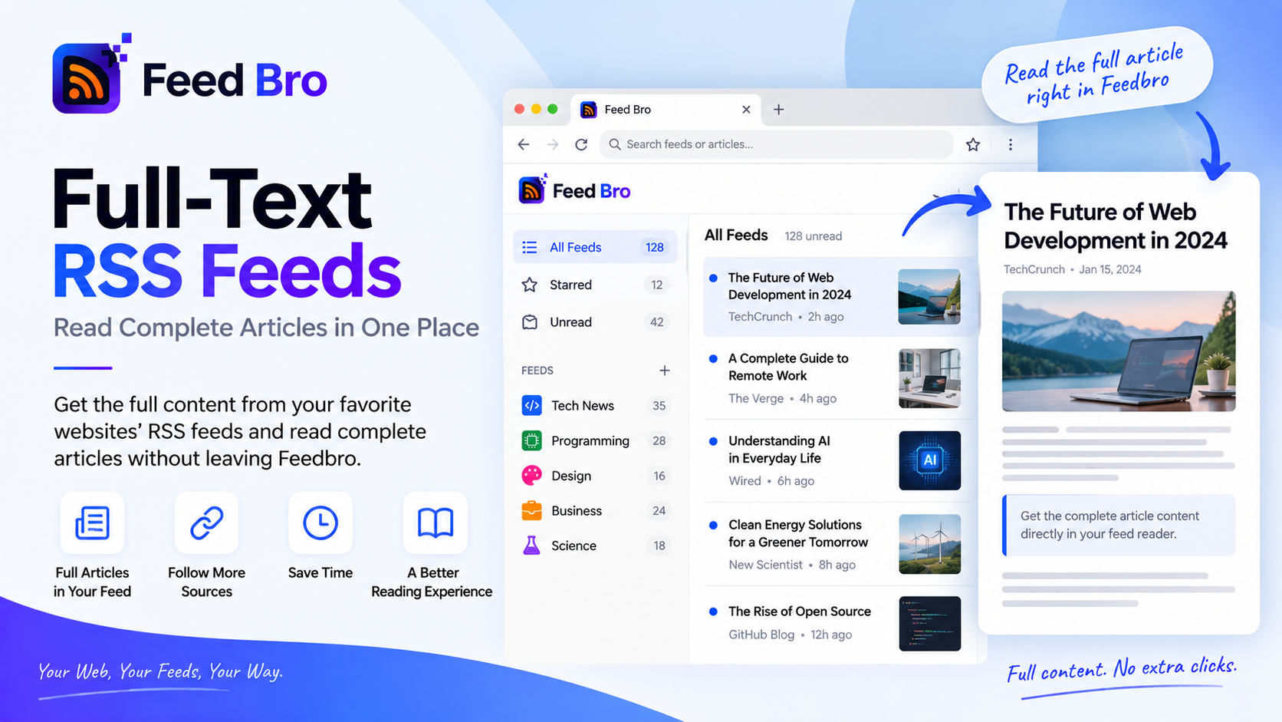Click the desk thumbnail of Remote Work article
This screenshot has width=1282, height=722.
point(929,378)
